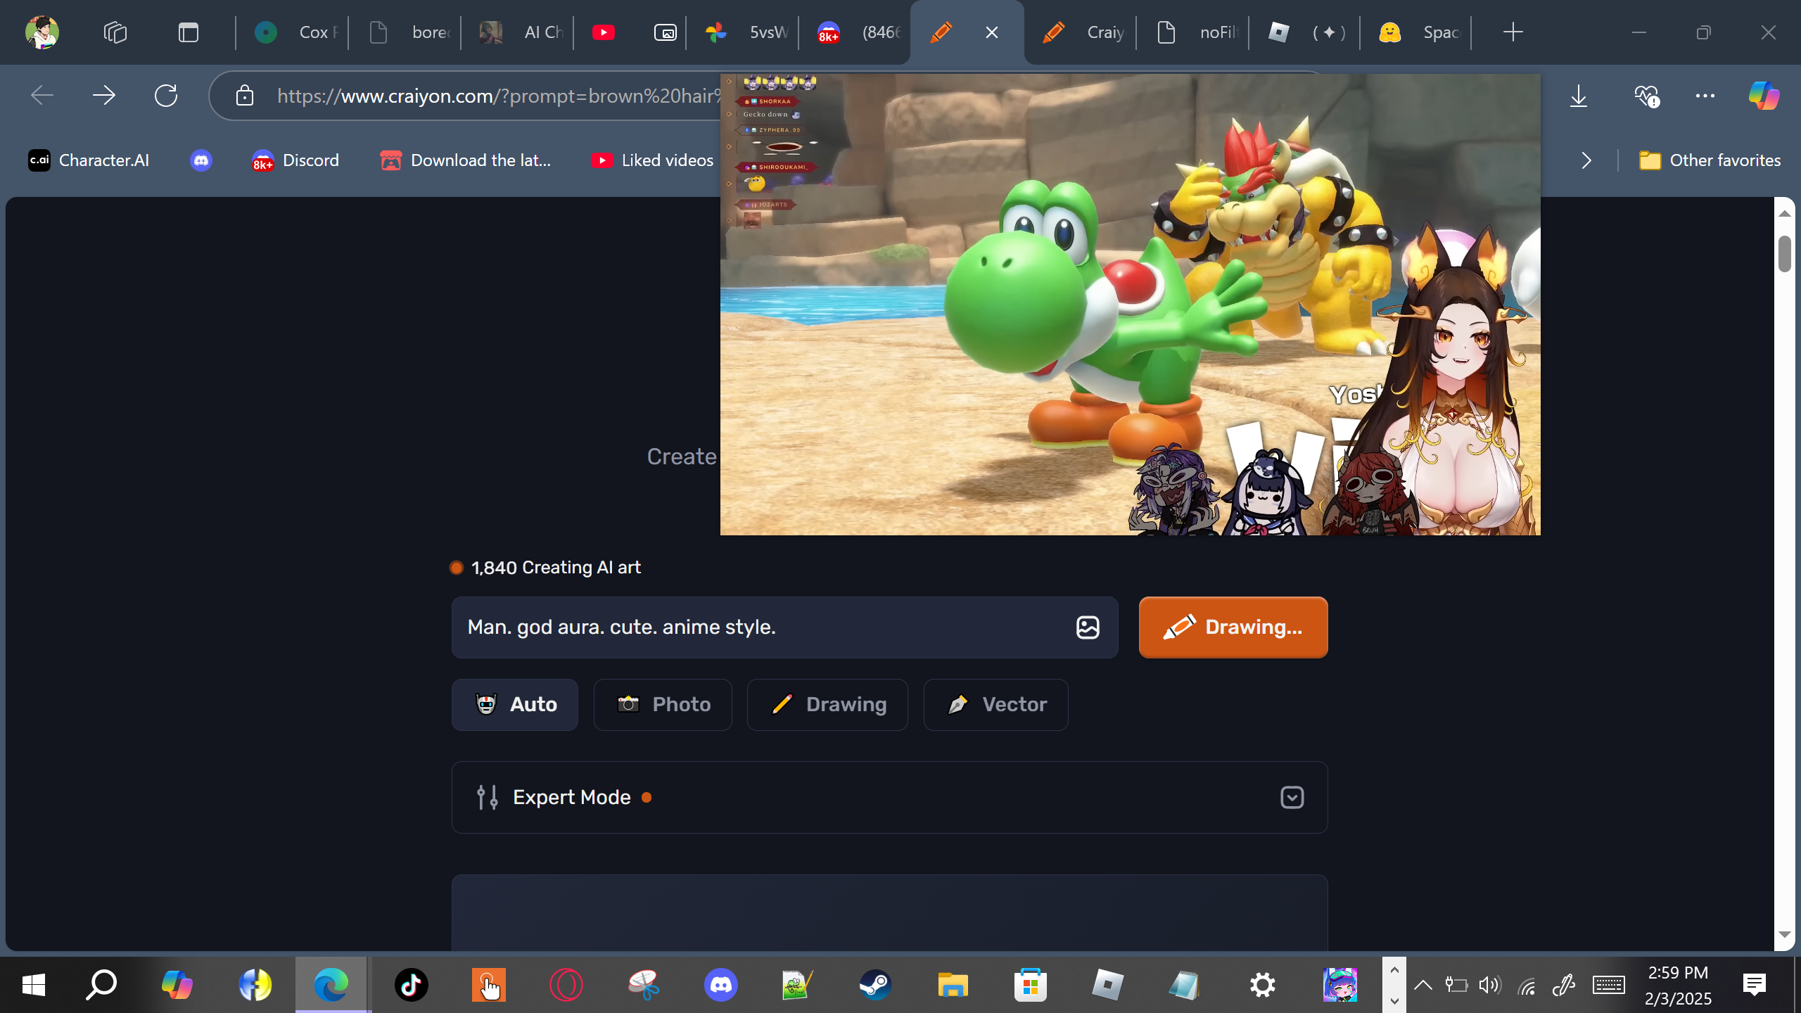Image resolution: width=1801 pixels, height=1013 pixels.
Task: Open Opera browser from the taskbar
Action: (566, 985)
